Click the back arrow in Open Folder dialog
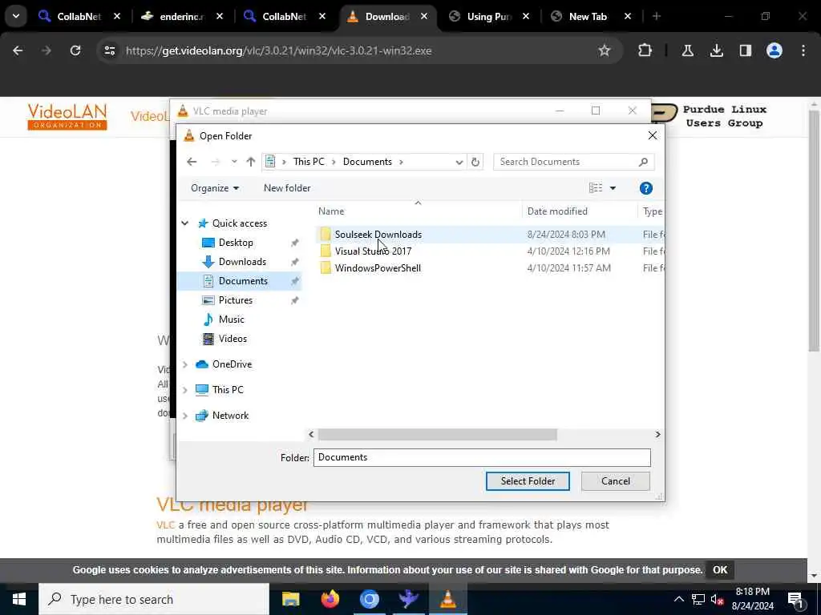Image resolution: width=821 pixels, height=615 pixels. coord(192,162)
